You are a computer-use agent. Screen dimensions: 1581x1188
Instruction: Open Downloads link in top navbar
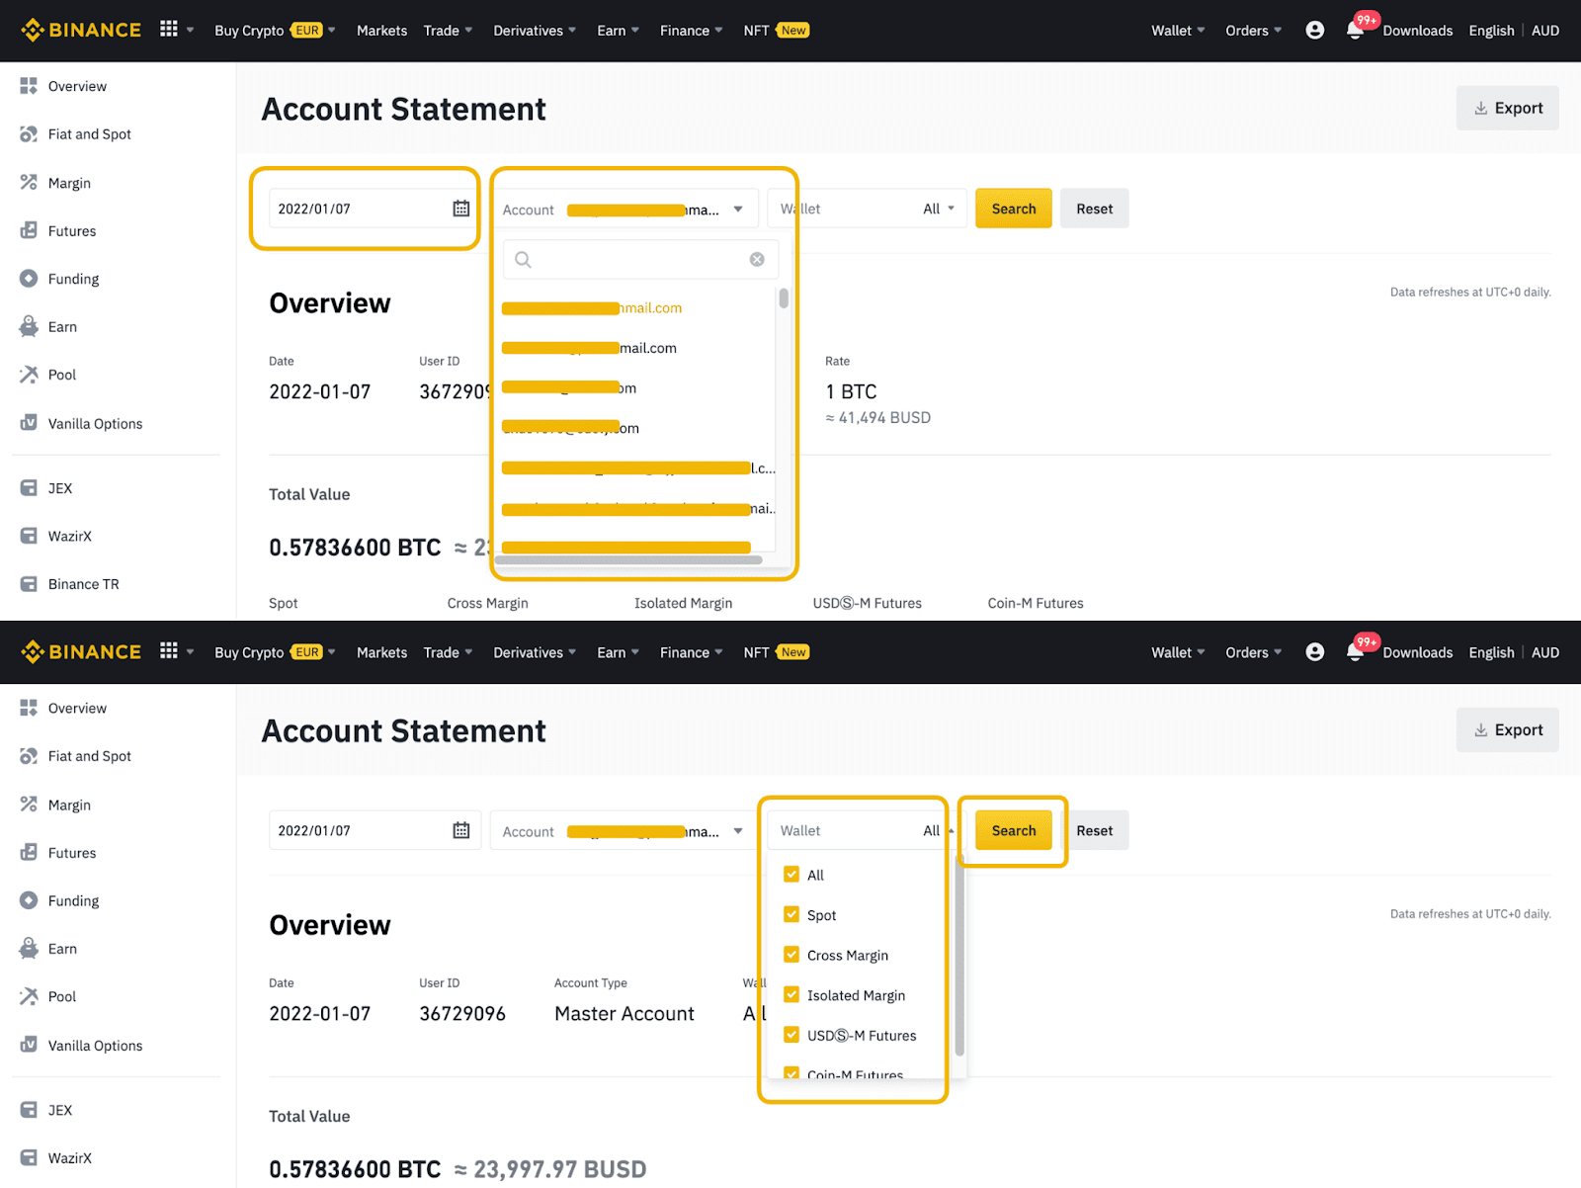pos(1417,31)
